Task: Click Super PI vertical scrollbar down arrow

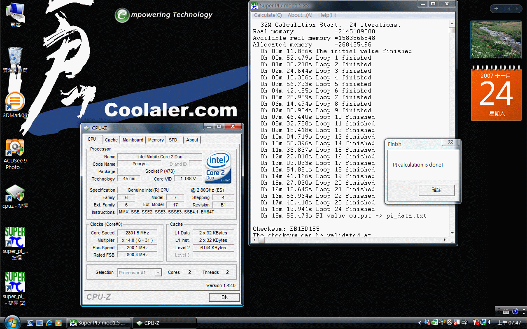Action: (x=452, y=233)
